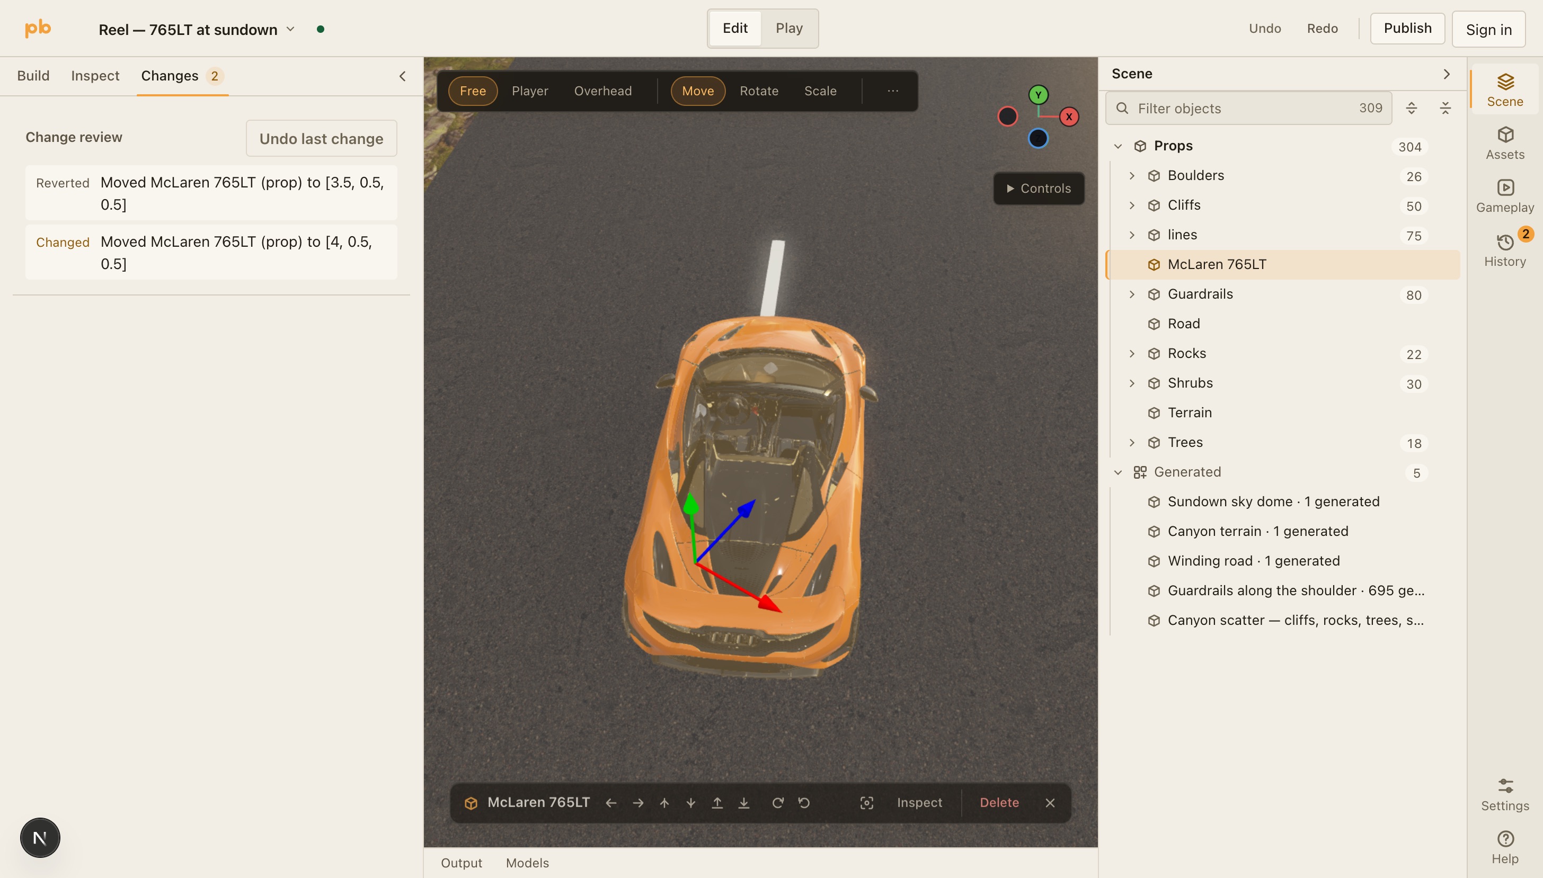Rotate McLaren 765LT counter-clockwise
1543x878 pixels.
[x=803, y=803]
